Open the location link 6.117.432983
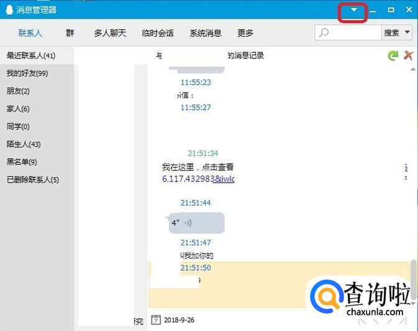Viewport: 418px width, 331px height. (198, 179)
